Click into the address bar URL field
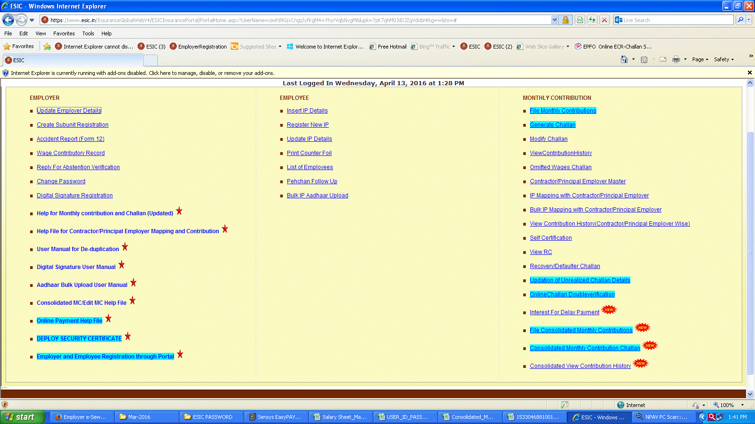Screen dimensions: 755x424 [x=300, y=20]
